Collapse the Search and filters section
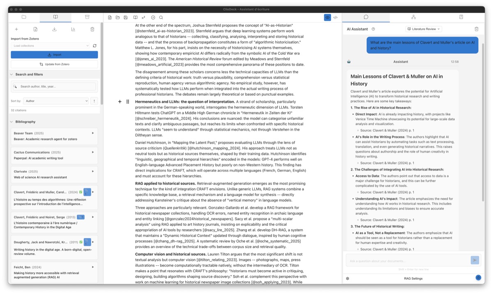Screen dimensions: 493x294 pyautogui.click(x=11, y=74)
